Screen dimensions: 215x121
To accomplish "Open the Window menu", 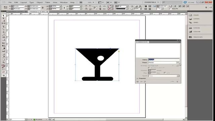I will coord(64,2).
